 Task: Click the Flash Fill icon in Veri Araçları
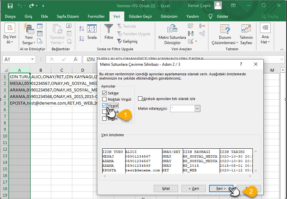click(191, 26)
